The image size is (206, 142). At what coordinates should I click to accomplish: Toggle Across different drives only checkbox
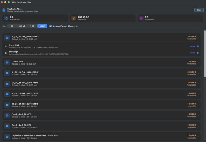(50, 26)
